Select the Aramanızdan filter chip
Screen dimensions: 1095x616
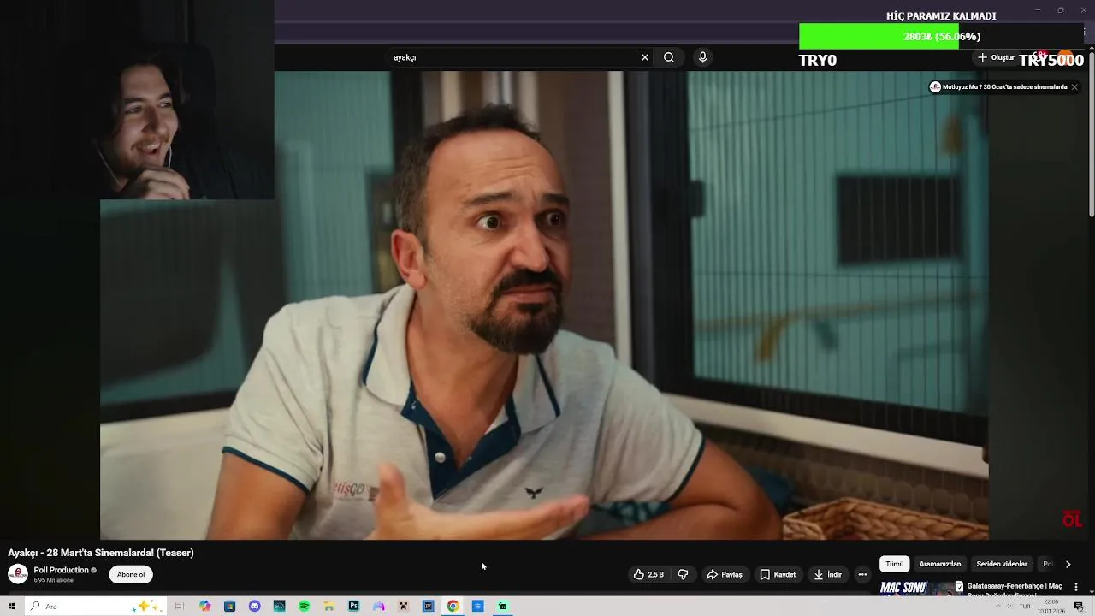point(939,564)
